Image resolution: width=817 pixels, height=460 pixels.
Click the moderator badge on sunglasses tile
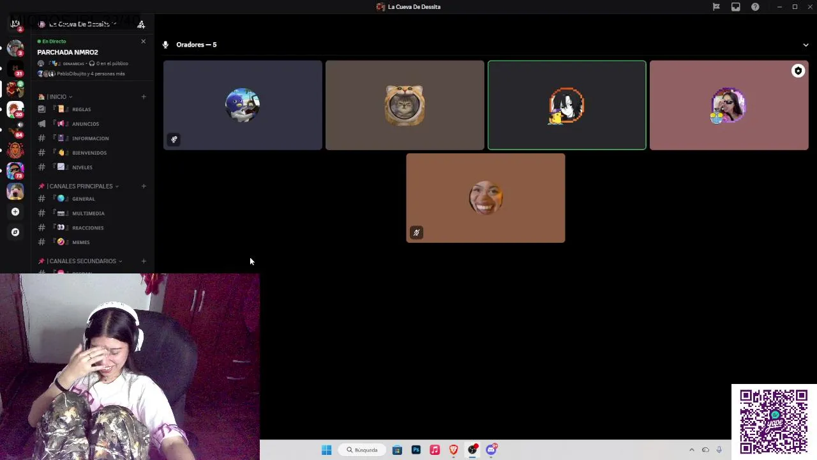(798, 71)
